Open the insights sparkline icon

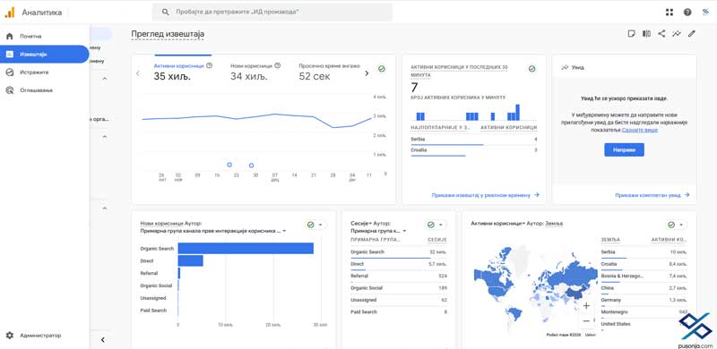pos(677,33)
